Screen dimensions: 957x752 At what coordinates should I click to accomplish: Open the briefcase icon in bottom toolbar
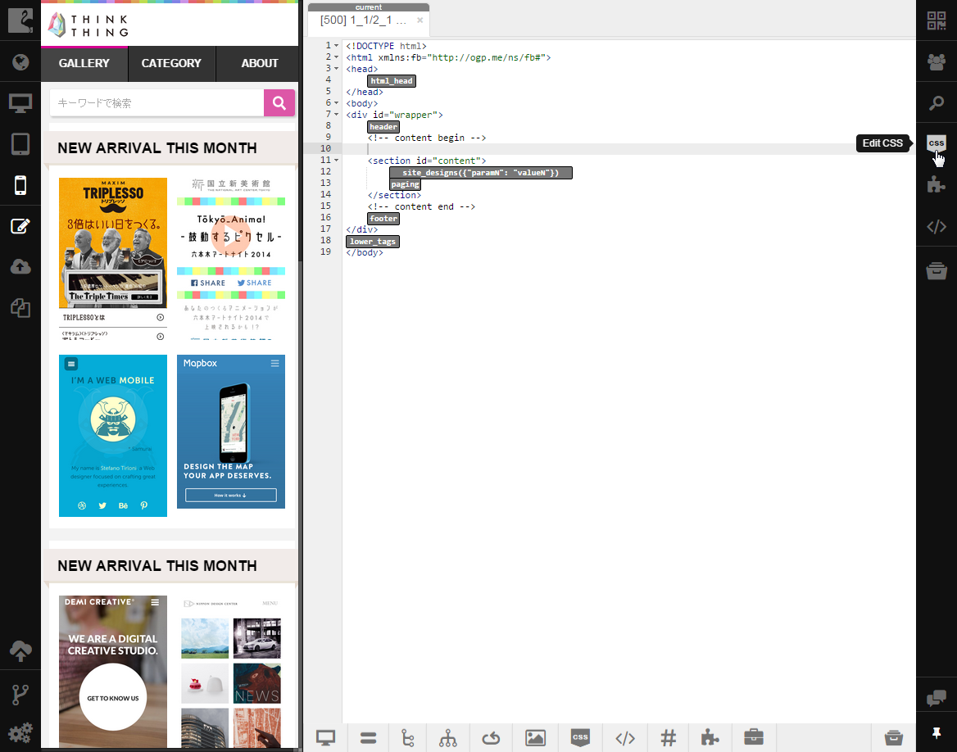pos(754,737)
